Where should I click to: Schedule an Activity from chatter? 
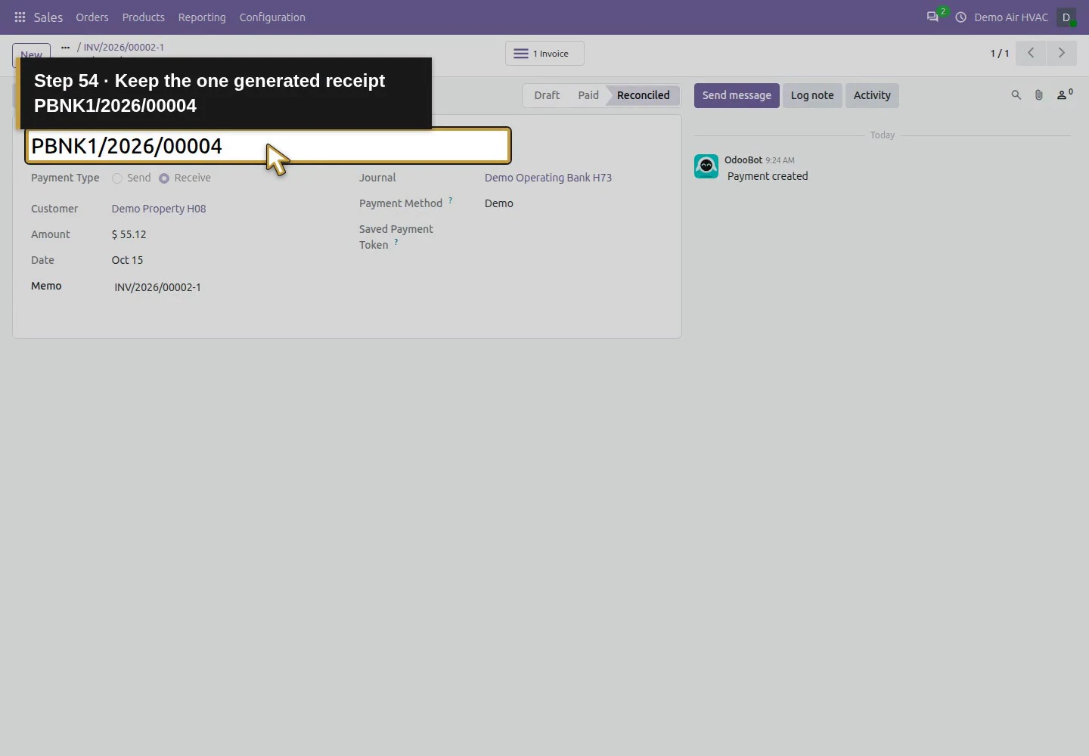point(872,95)
